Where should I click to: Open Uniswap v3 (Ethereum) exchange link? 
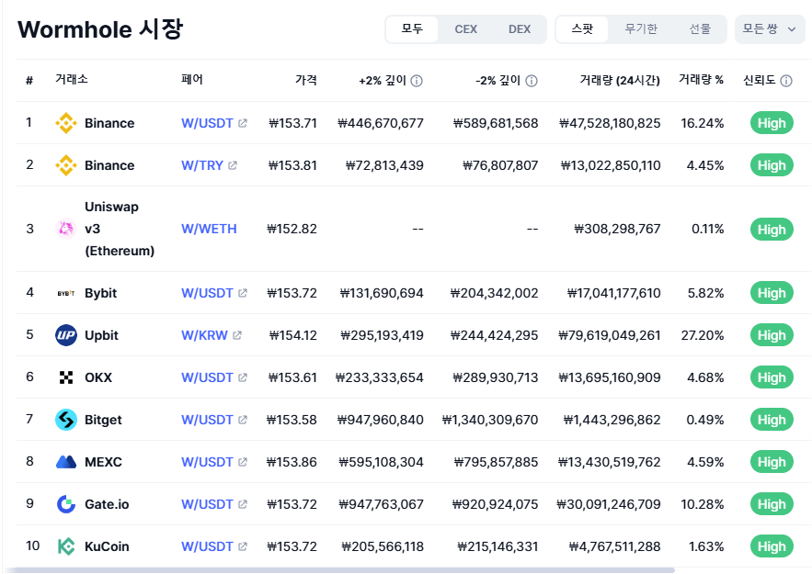(120, 229)
